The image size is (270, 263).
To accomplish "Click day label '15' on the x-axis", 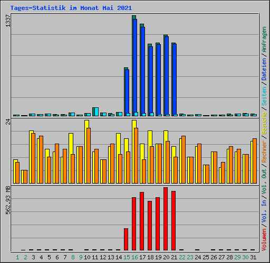I will coord(127,257).
